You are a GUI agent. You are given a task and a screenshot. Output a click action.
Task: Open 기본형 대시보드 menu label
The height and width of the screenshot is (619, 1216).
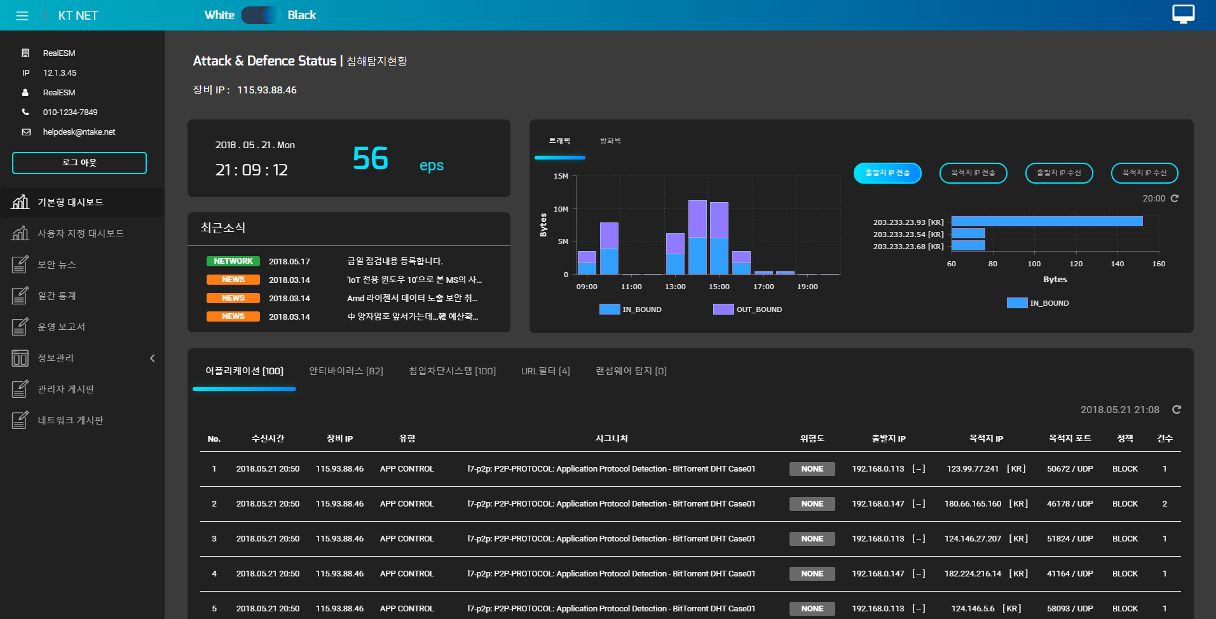pyautogui.click(x=71, y=202)
